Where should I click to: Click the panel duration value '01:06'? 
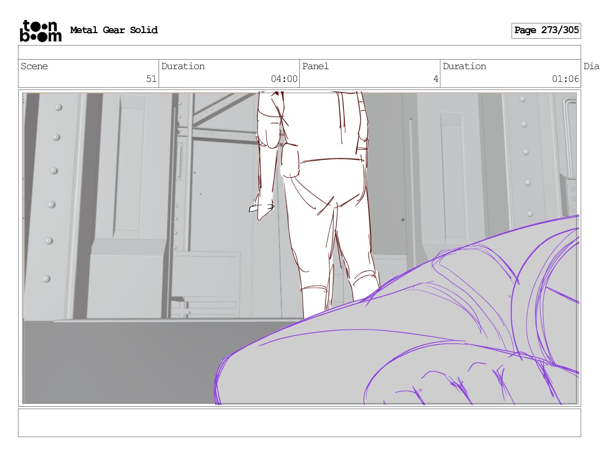click(565, 79)
